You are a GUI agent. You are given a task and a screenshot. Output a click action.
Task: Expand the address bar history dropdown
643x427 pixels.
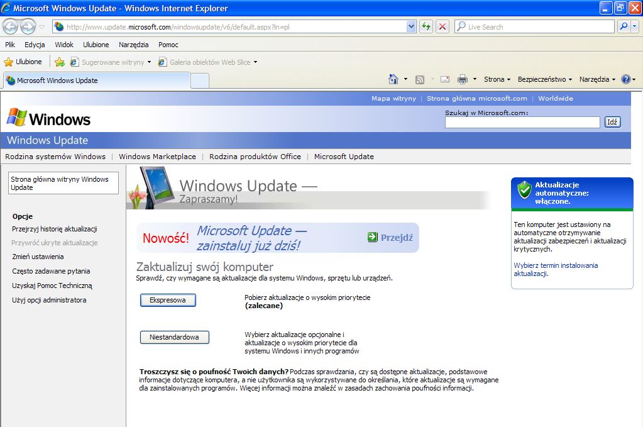(411, 27)
